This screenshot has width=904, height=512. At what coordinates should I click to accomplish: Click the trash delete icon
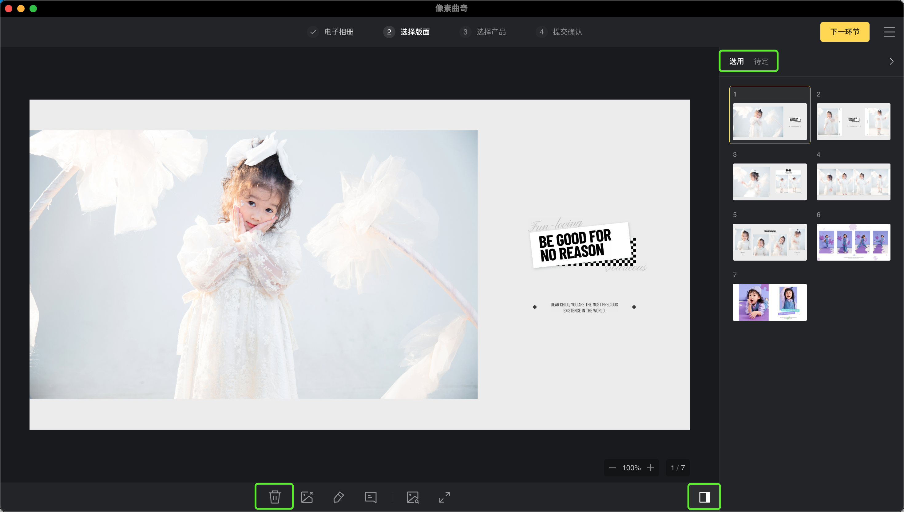tap(274, 497)
